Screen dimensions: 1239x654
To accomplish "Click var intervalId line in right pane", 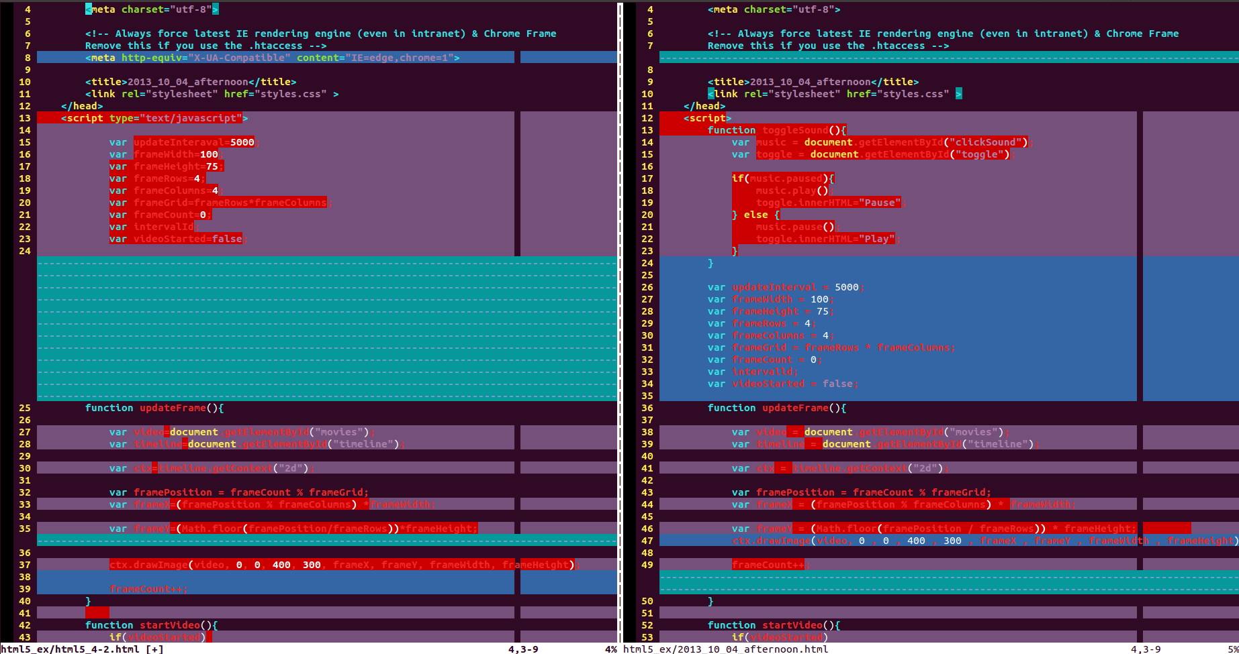I will [753, 372].
